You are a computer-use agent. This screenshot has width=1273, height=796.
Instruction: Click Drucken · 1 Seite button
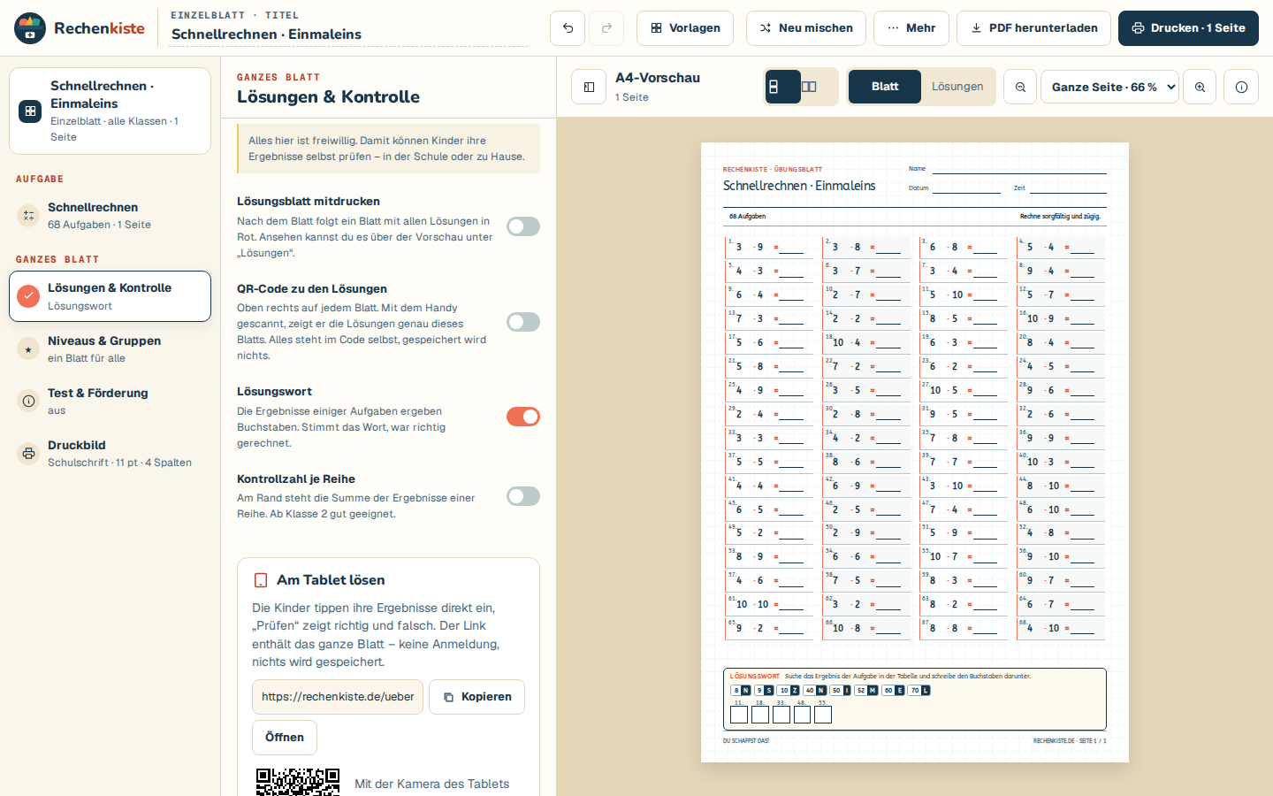pyautogui.click(x=1188, y=28)
